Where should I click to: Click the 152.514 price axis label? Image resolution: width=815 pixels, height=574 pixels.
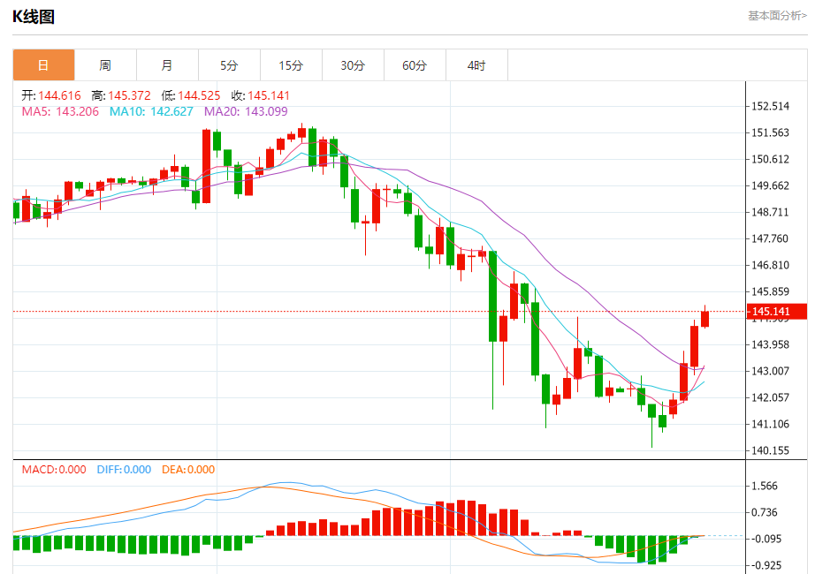tap(770, 107)
